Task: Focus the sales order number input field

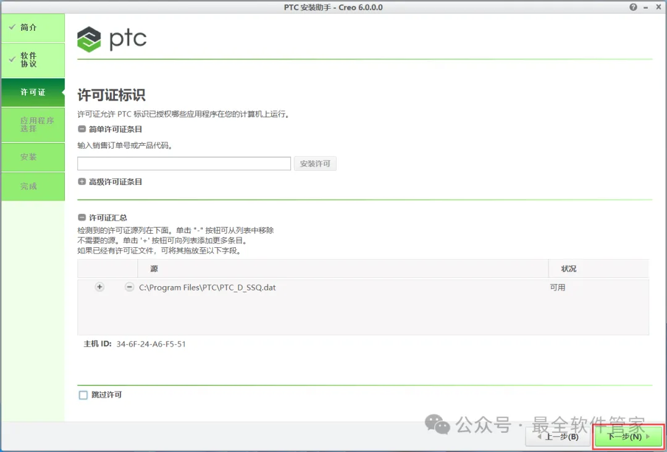Action: tap(184, 163)
